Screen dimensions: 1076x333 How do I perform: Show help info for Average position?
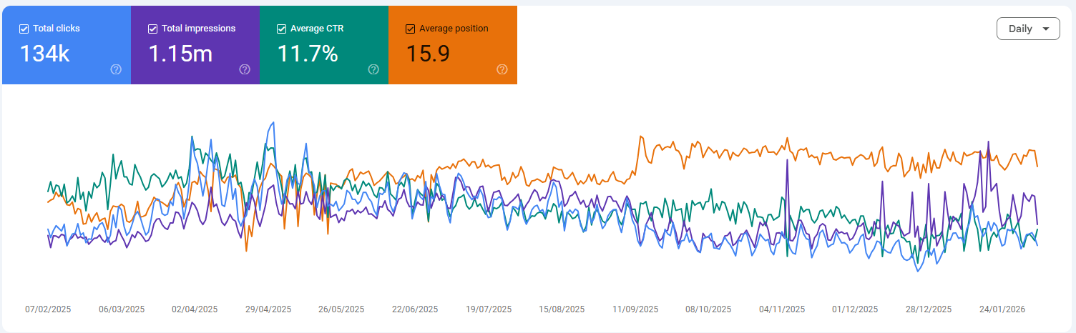click(502, 69)
